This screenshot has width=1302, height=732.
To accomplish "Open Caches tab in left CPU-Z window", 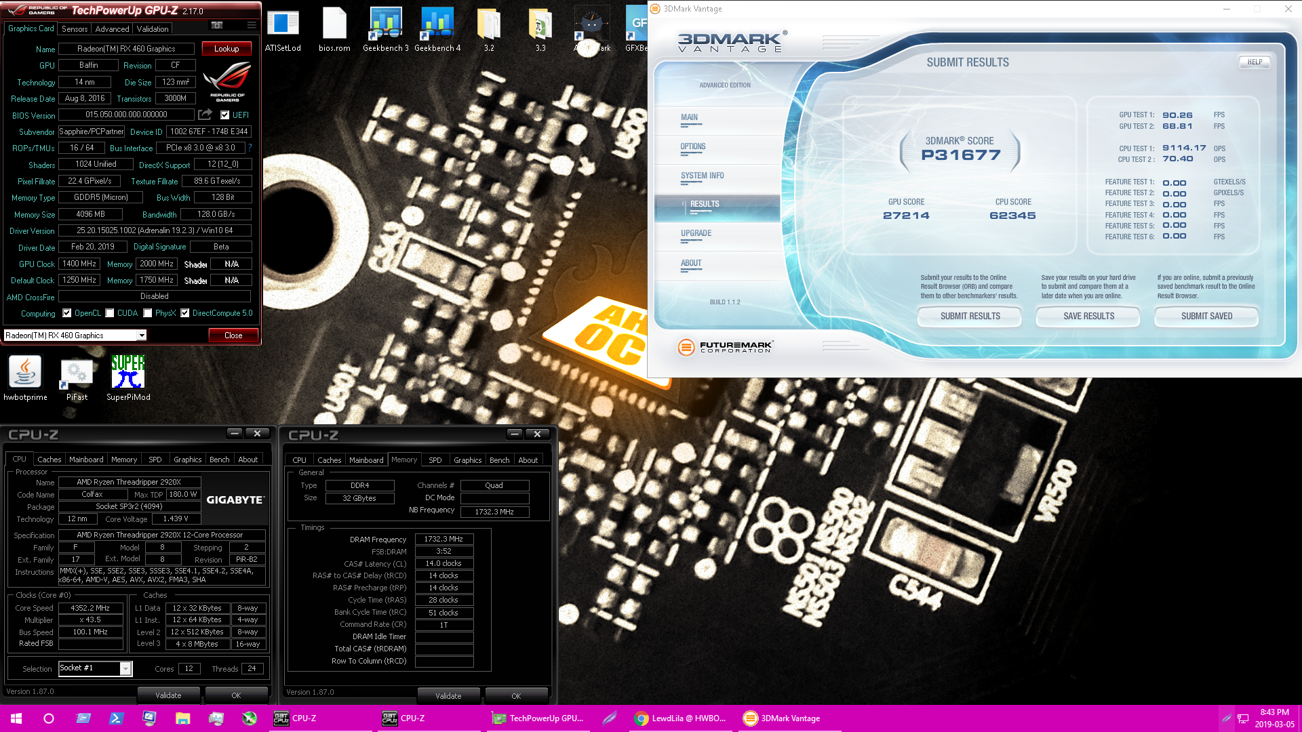I will click(x=49, y=460).
